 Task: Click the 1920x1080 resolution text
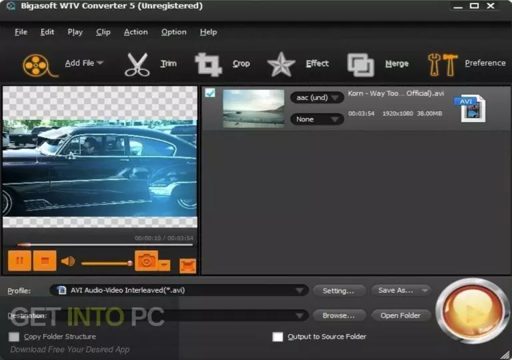[398, 114]
